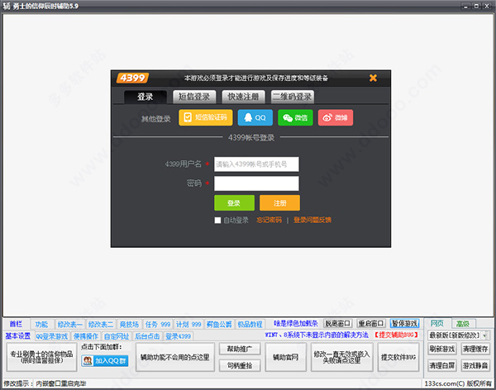Screen dimensions: 496x390
Task: Sign in with the QQ penguin button
Action: (x=255, y=117)
